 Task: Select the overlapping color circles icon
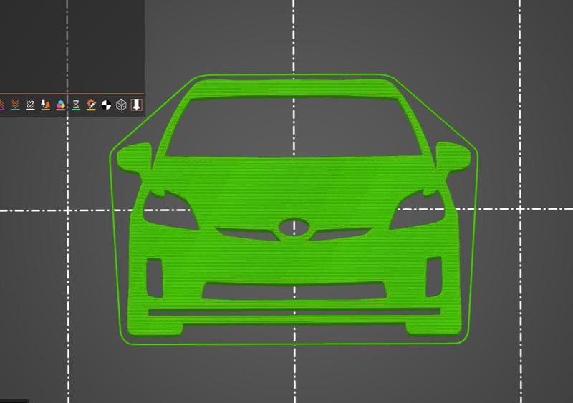(61, 105)
